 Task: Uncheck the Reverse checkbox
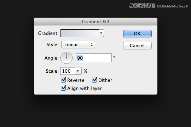click(63, 80)
